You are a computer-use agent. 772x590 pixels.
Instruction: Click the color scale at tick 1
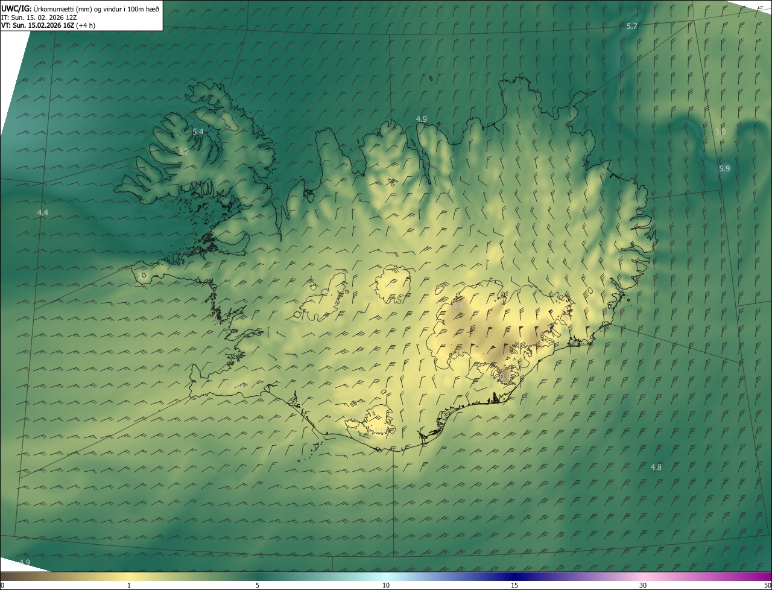pyautogui.click(x=129, y=585)
